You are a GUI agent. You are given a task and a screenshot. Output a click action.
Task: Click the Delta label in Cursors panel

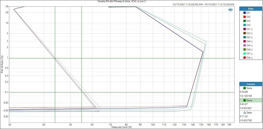pos(249,113)
